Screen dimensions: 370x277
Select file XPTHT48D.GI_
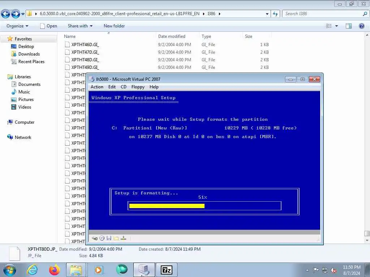(85, 60)
